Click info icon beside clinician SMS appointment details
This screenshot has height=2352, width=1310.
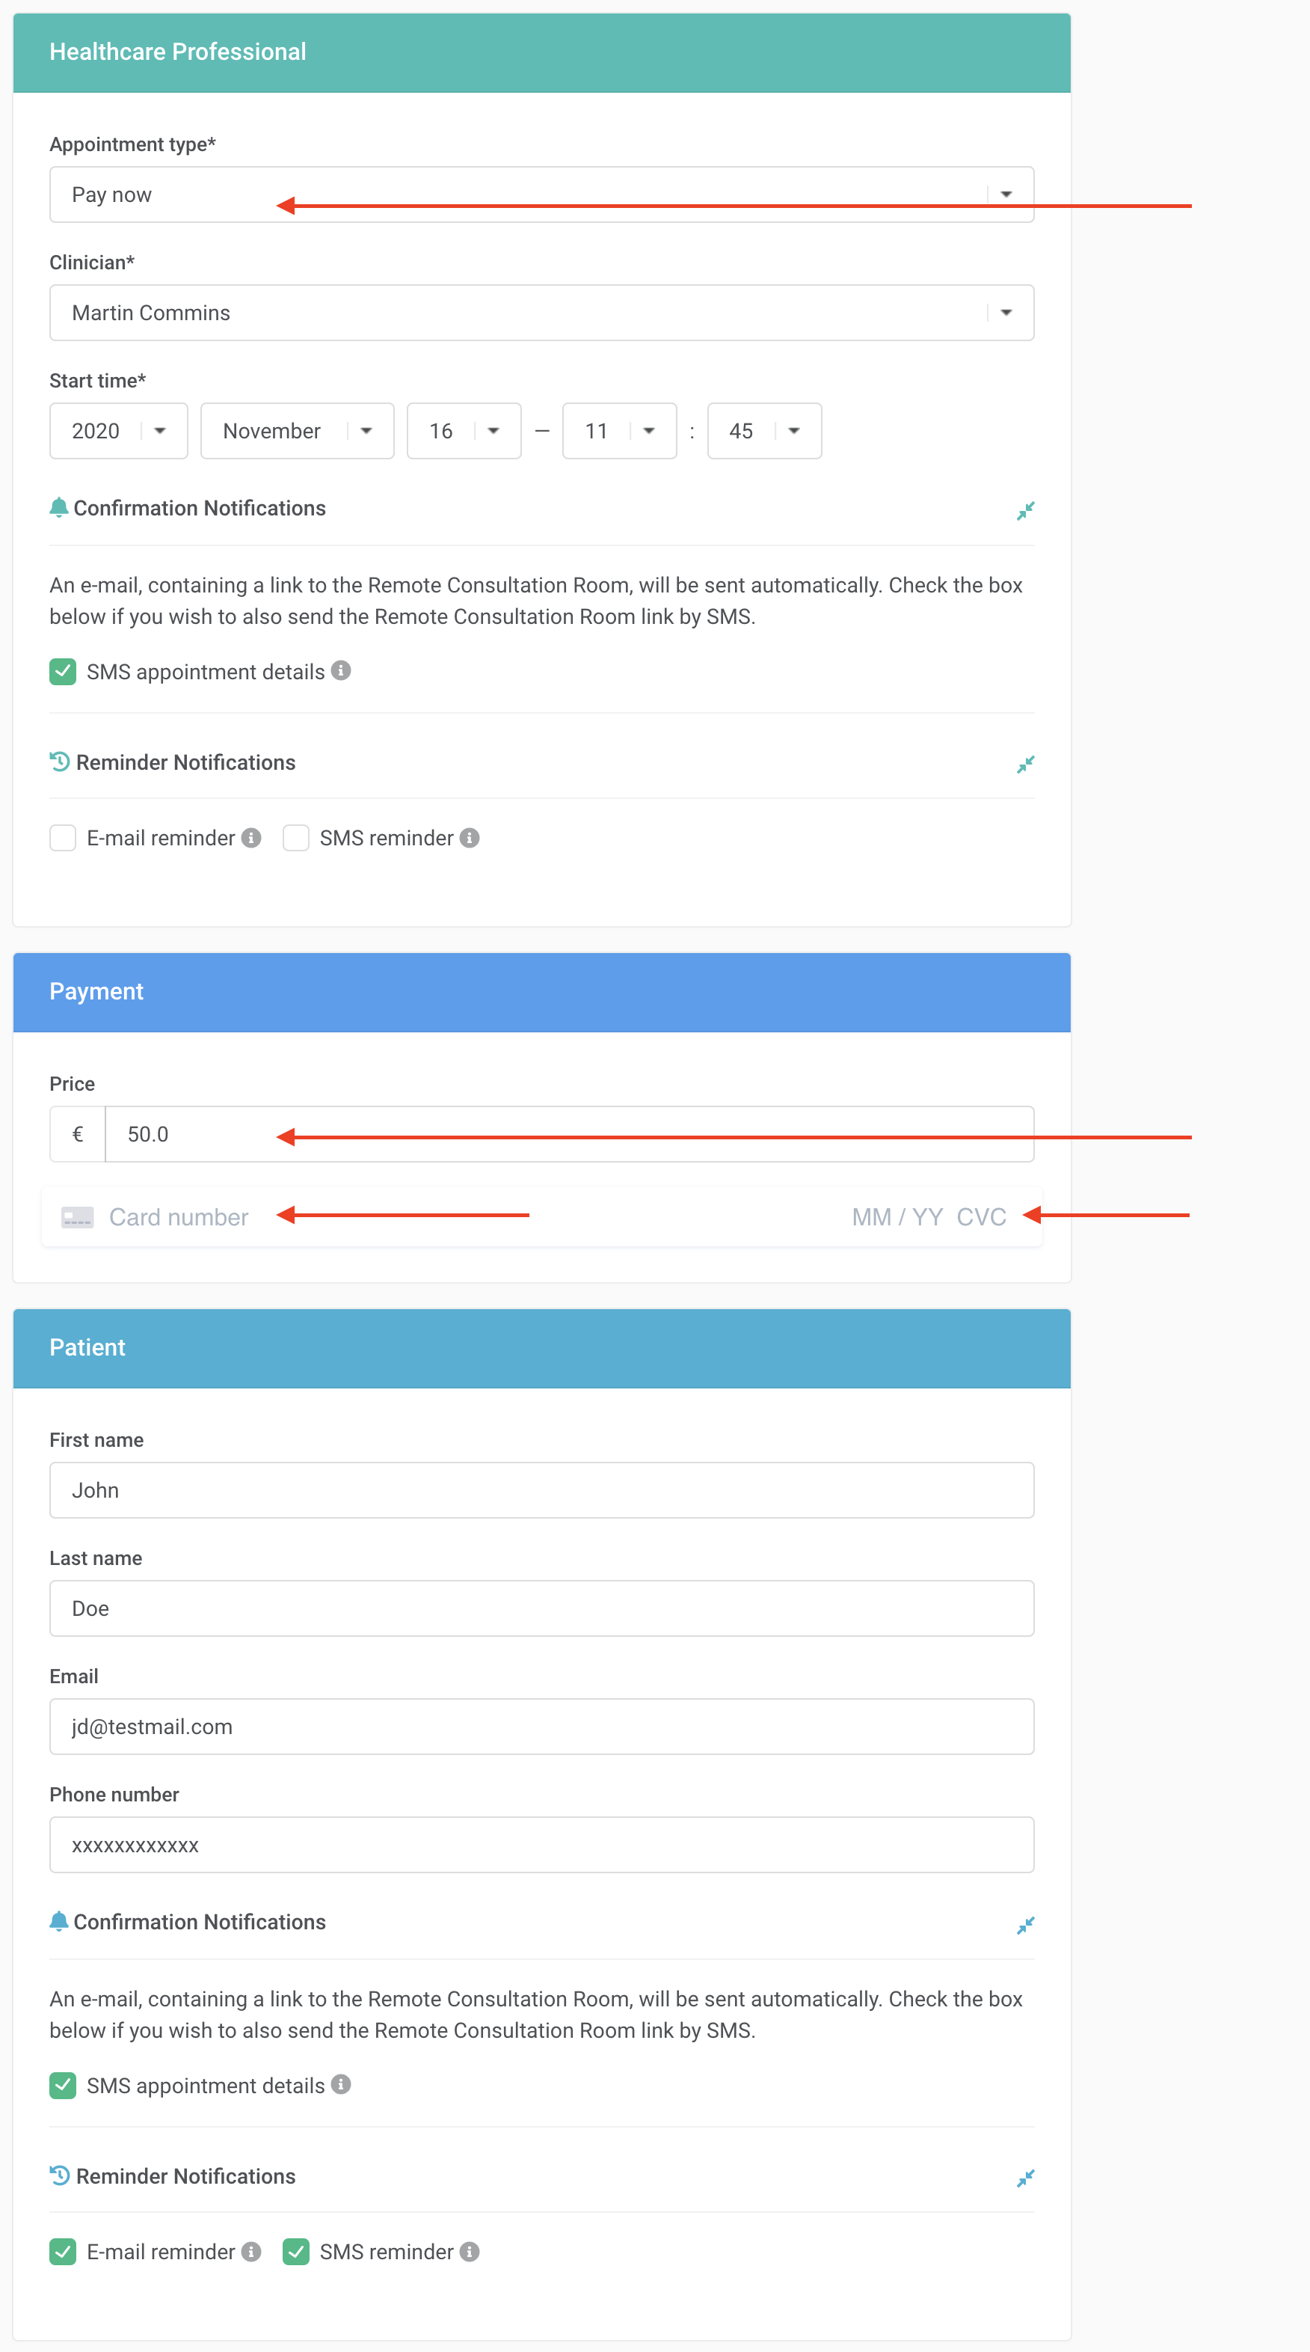pos(340,670)
